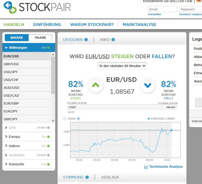Click Passwort vergessen link
The width and height of the screenshot is (202, 184).
(x=190, y=14)
